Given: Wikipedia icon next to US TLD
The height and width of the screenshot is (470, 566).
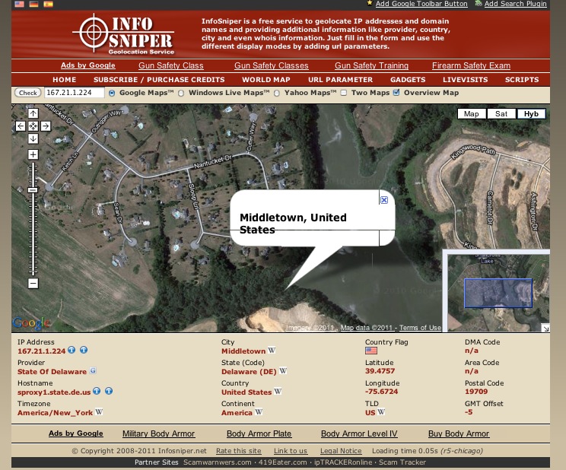Looking at the screenshot, I should coord(381,412).
